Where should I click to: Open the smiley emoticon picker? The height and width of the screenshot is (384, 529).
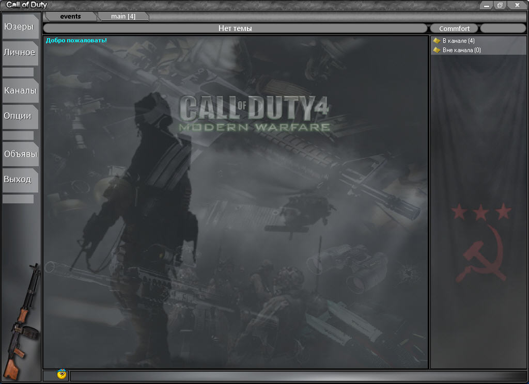click(x=61, y=374)
